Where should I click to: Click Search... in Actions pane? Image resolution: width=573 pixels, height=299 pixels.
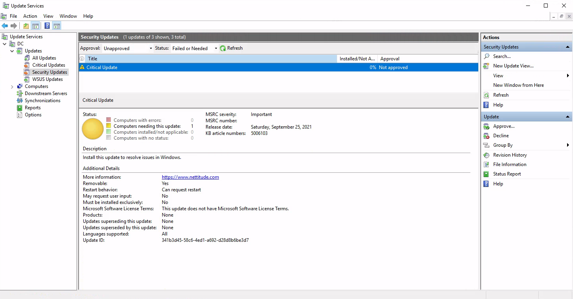point(502,56)
